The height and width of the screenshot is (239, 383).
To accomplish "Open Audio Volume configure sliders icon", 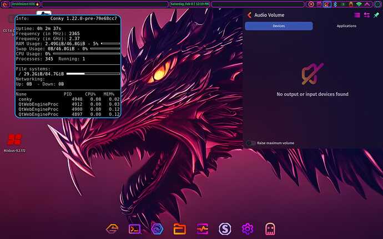I will point(367,15).
